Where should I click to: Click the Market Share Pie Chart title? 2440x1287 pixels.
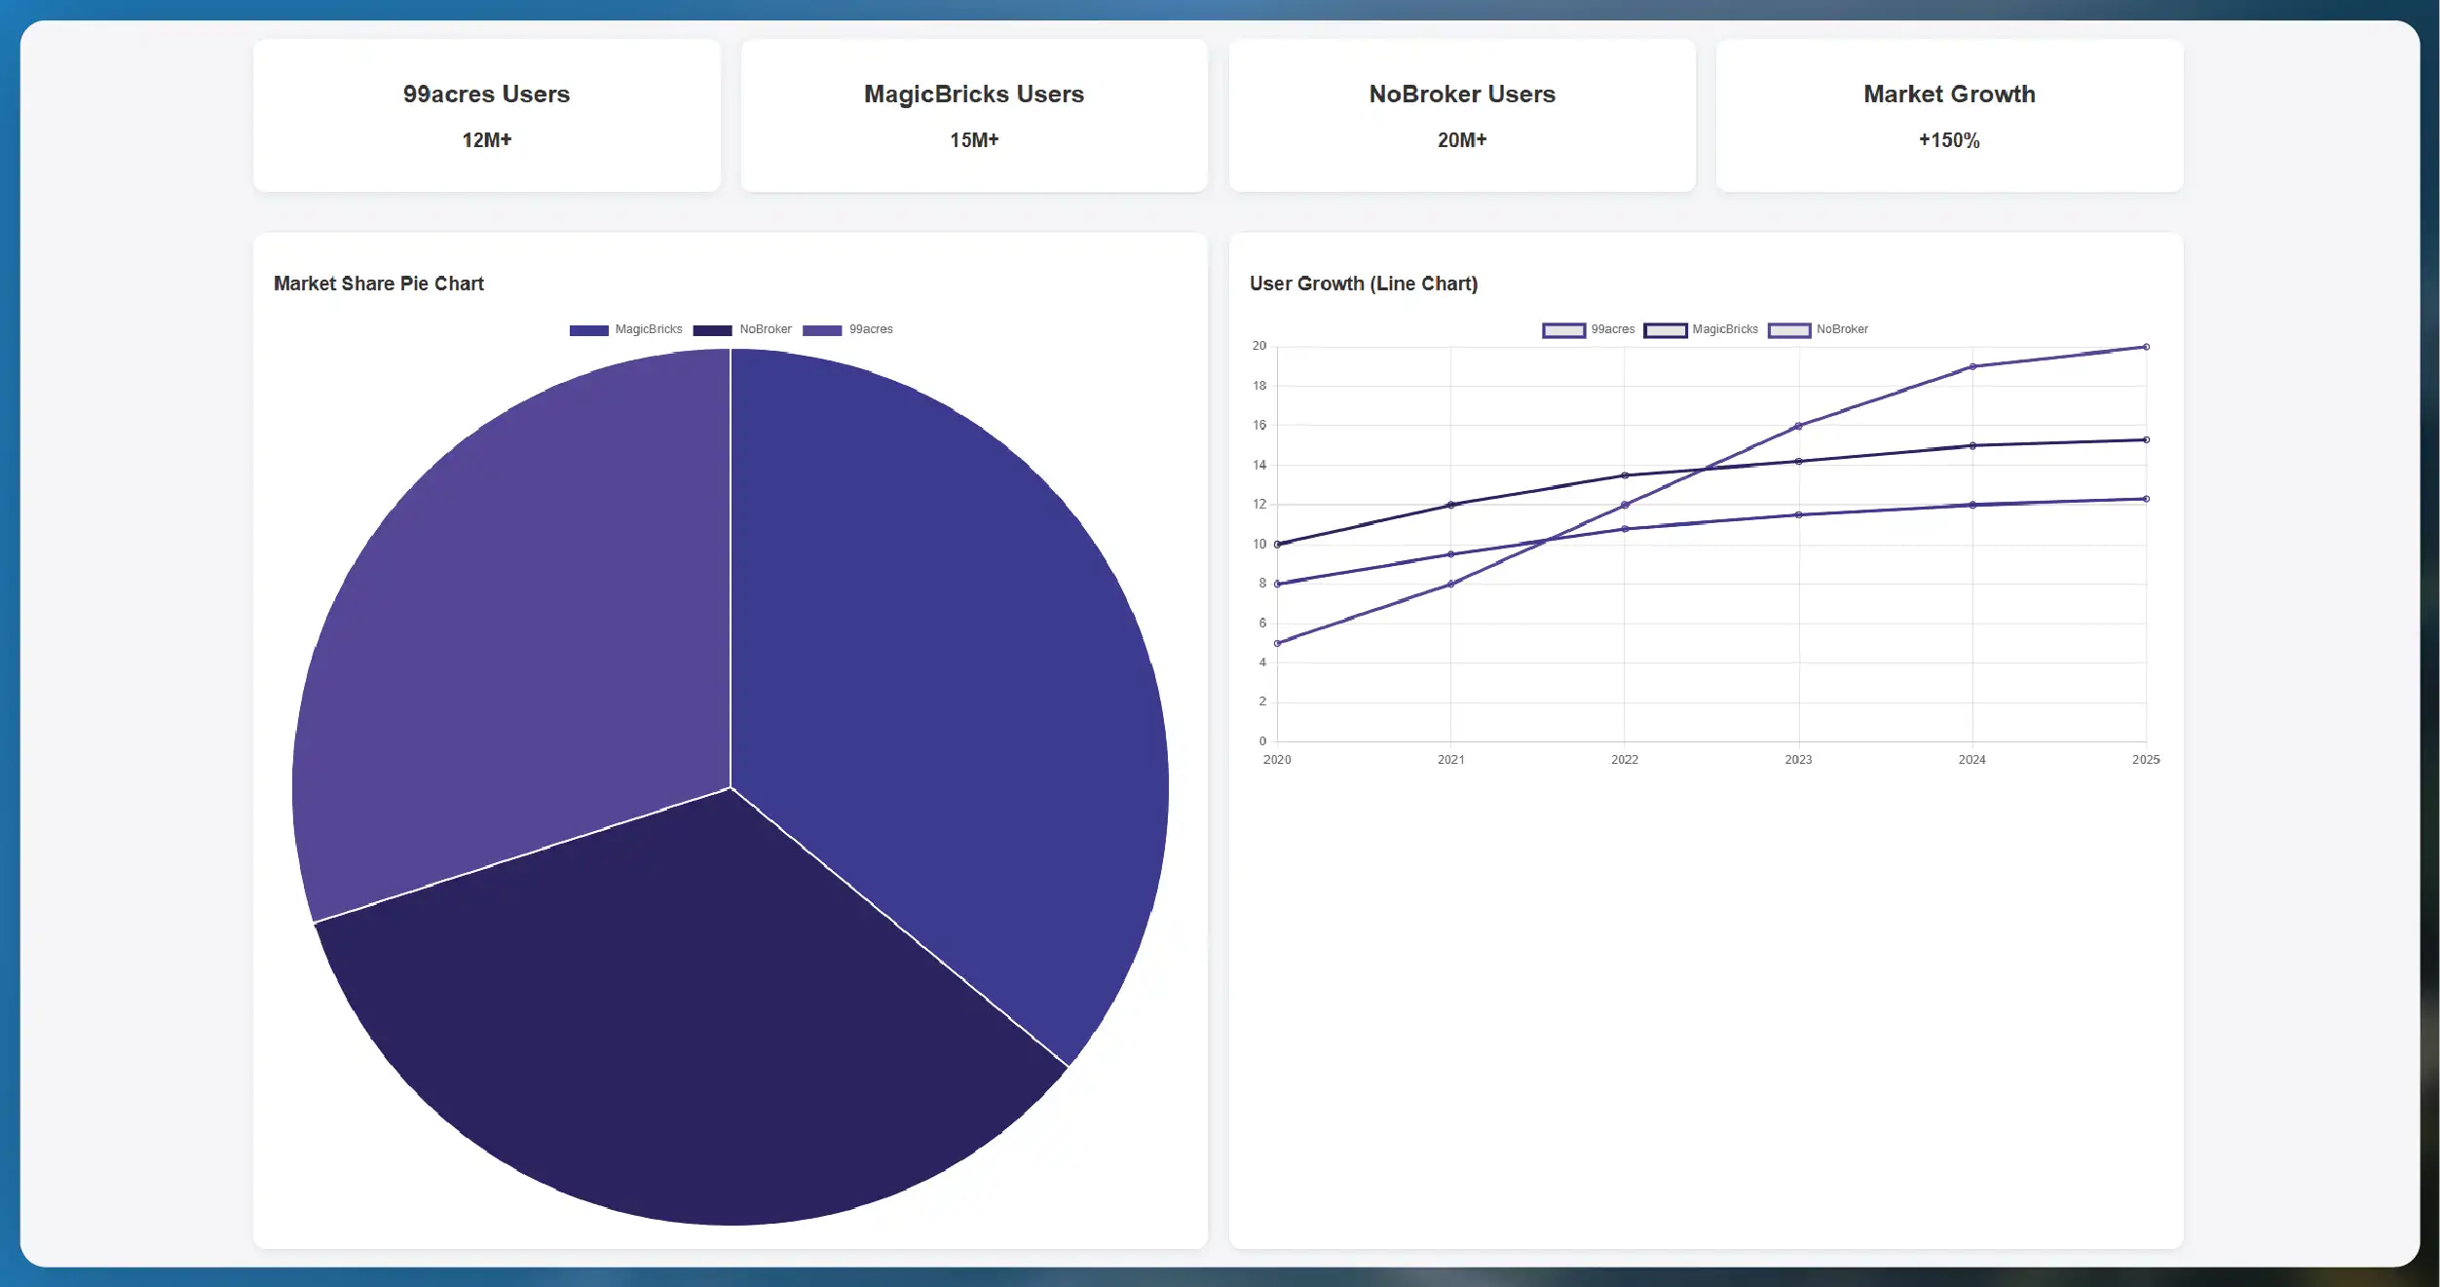[378, 284]
